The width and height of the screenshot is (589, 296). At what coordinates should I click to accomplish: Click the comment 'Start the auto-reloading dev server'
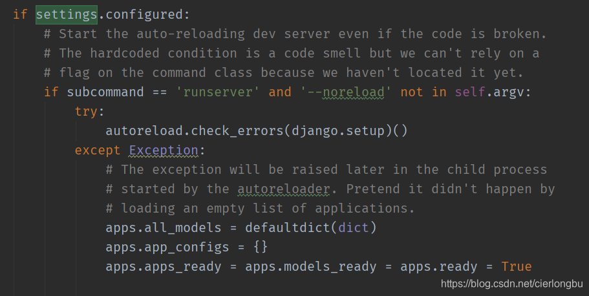[195, 34]
